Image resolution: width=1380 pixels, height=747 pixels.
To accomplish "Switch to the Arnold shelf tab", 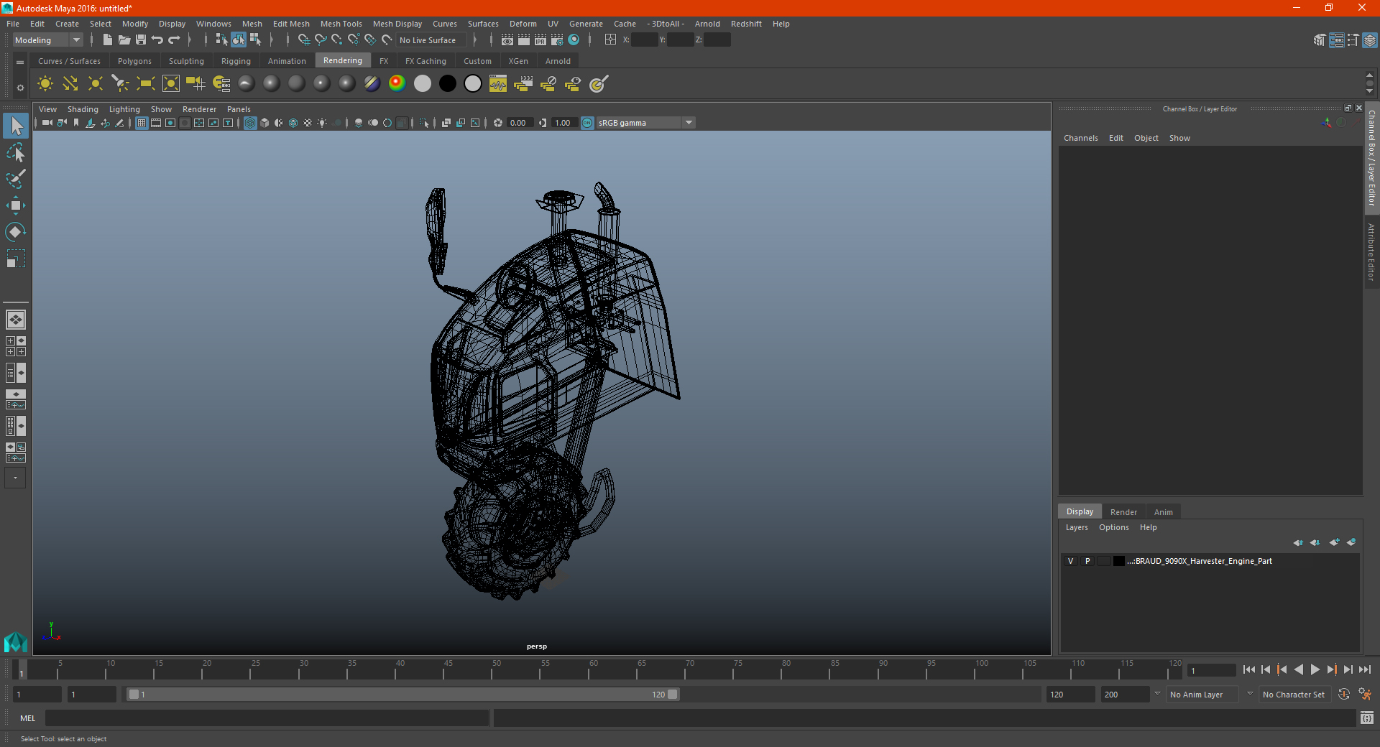I will [558, 61].
